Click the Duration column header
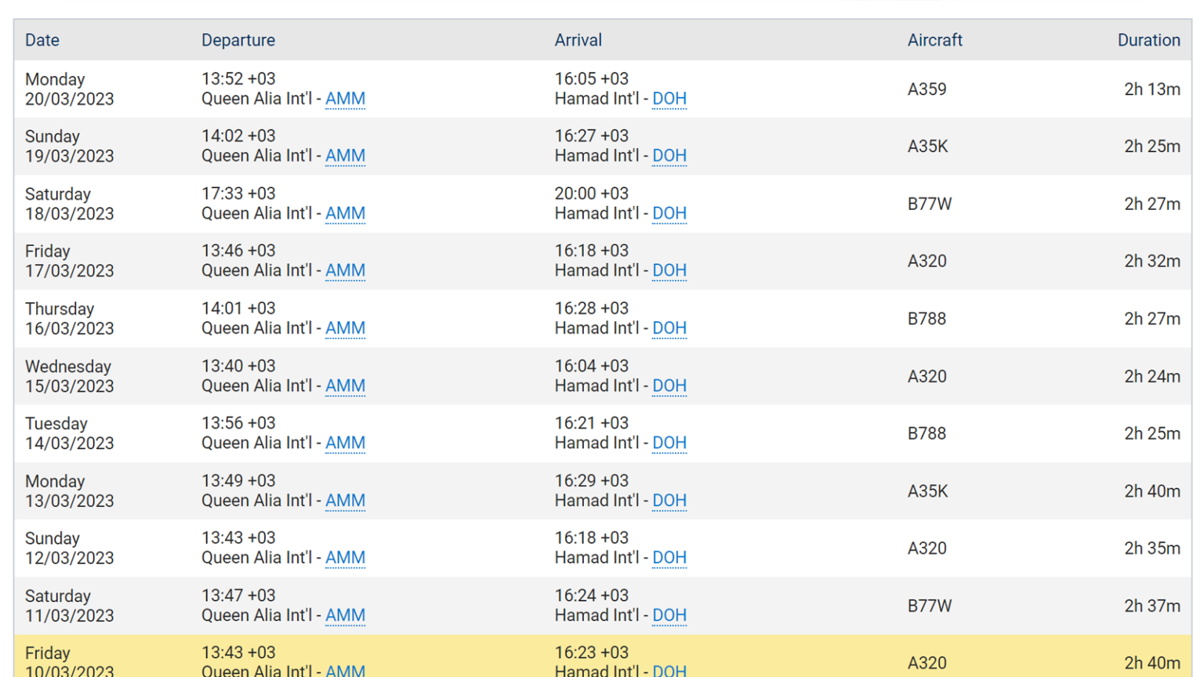The height and width of the screenshot is (677, 1204). tap(1149, 40)
